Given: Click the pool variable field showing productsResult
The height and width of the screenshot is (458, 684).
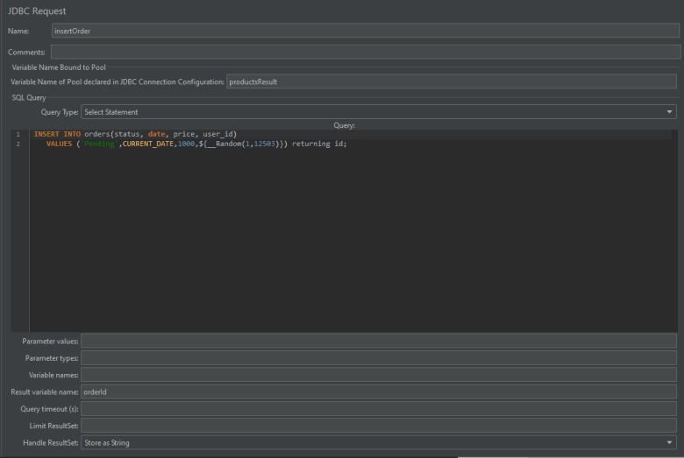Looking at the screenshot, I should click(x=451, y=81).
